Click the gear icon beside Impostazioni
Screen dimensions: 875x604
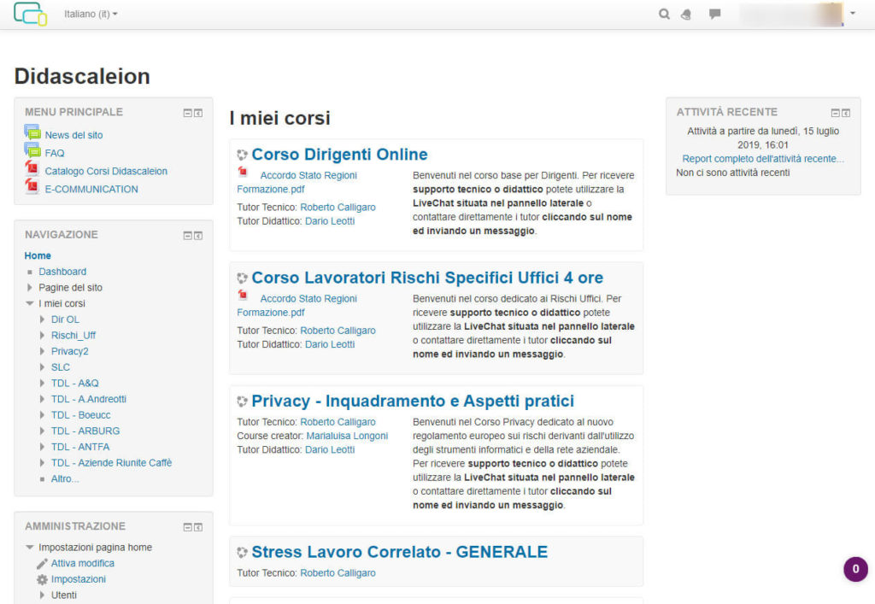click(42, 579)
